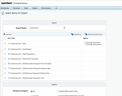Click the Item Path select-all checkbox
The width and height of the screenshot is (122, 96).
pyautogui.click(x=5, y=39)
